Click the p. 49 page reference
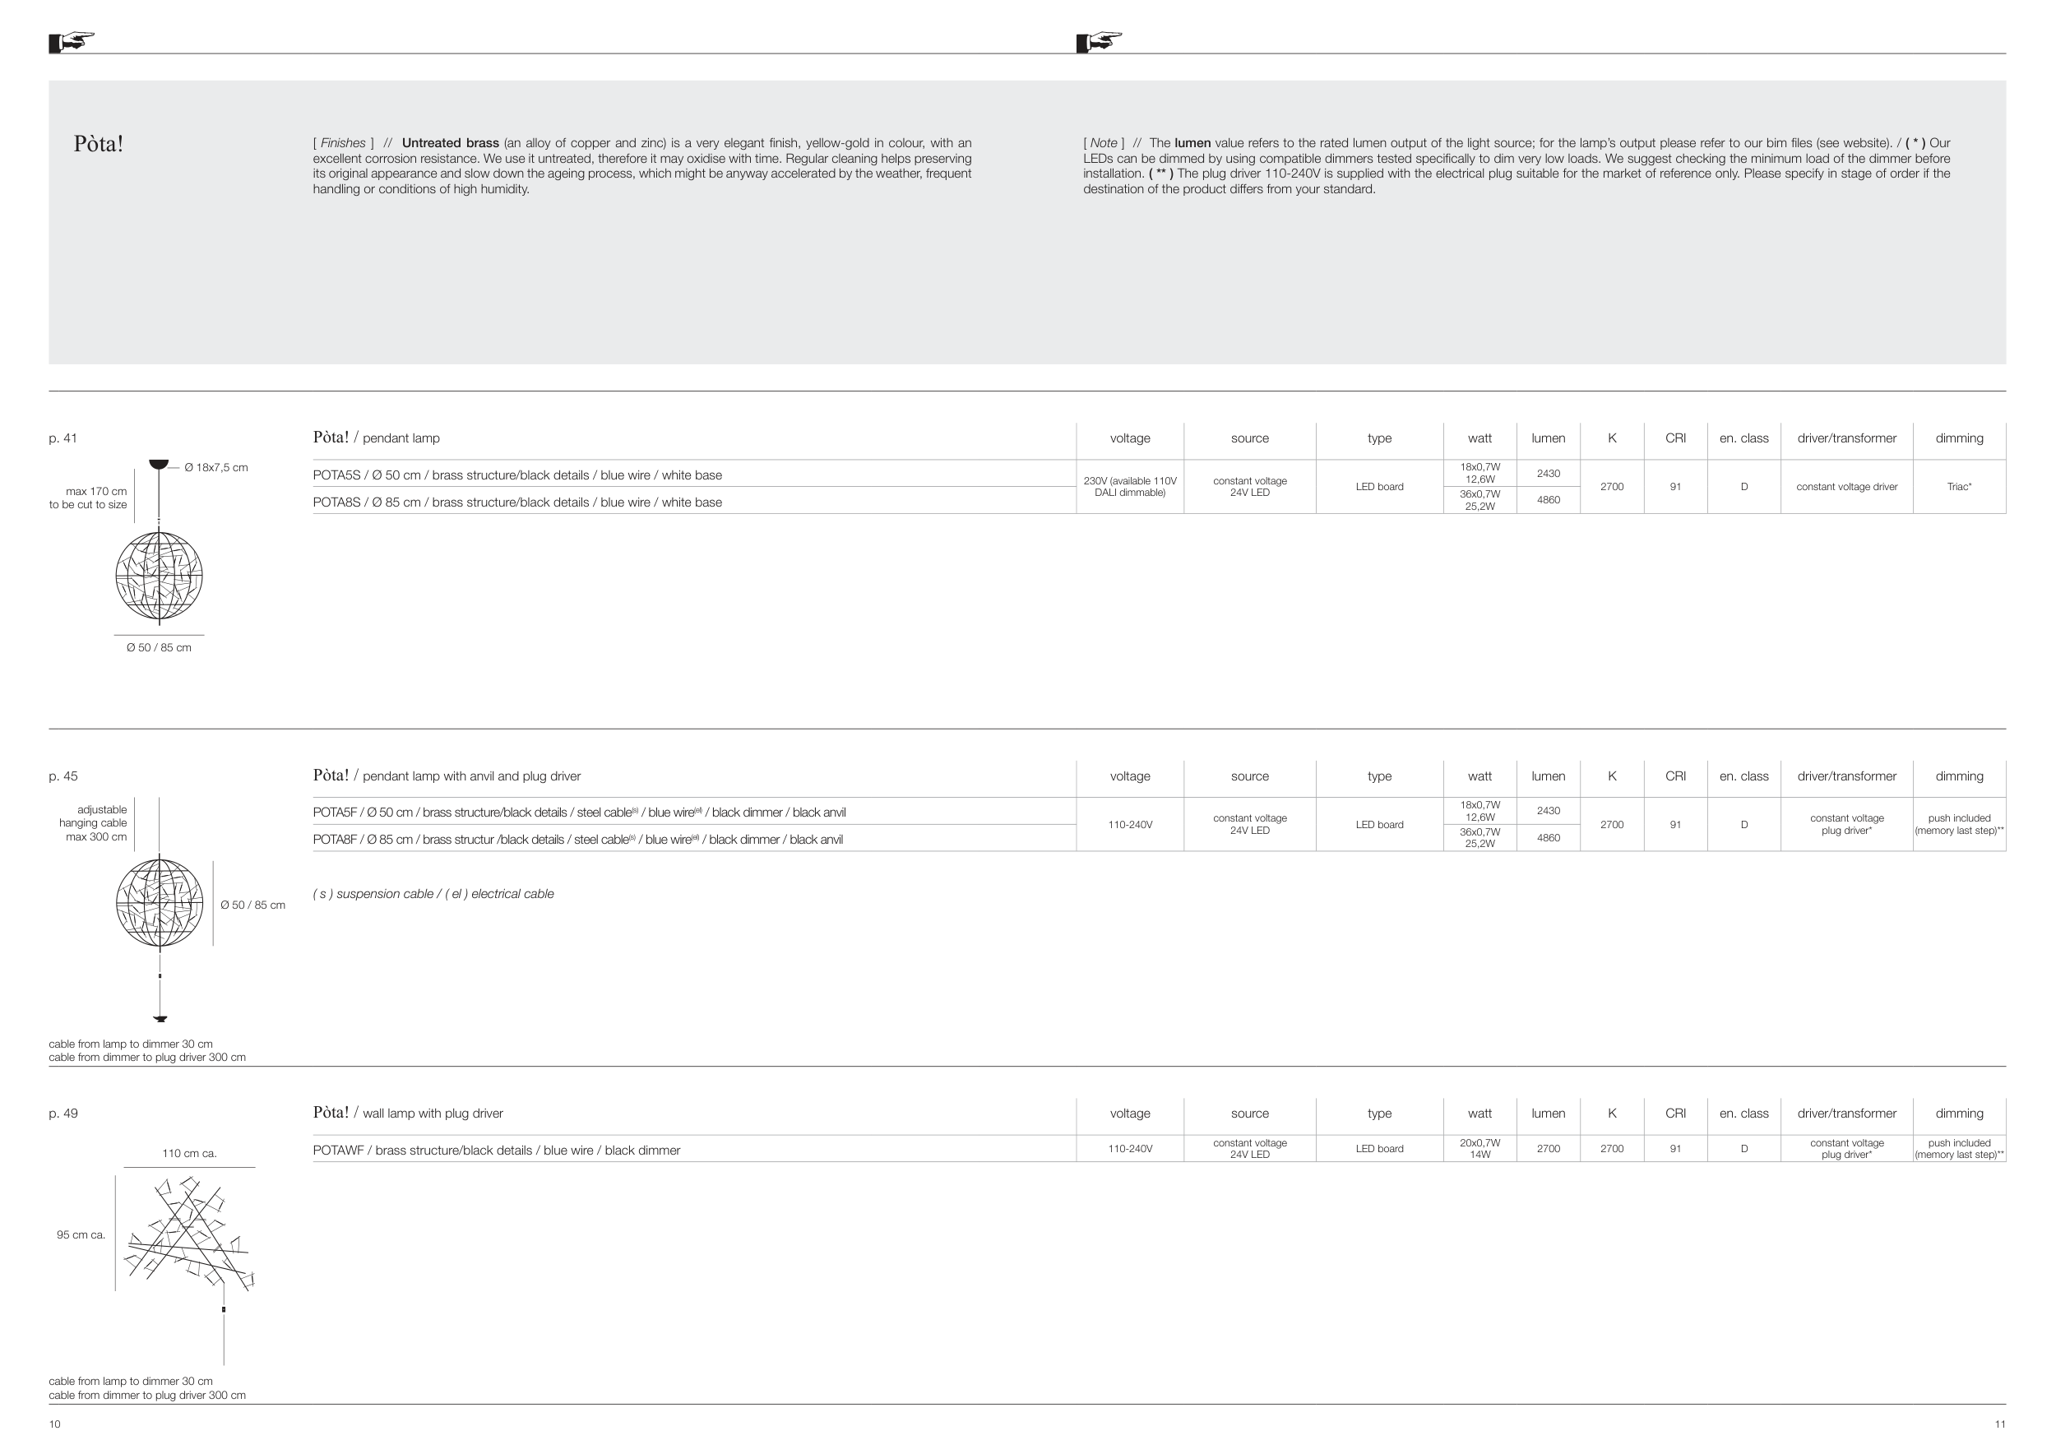The image size is (2056, 1454). 63,1114
